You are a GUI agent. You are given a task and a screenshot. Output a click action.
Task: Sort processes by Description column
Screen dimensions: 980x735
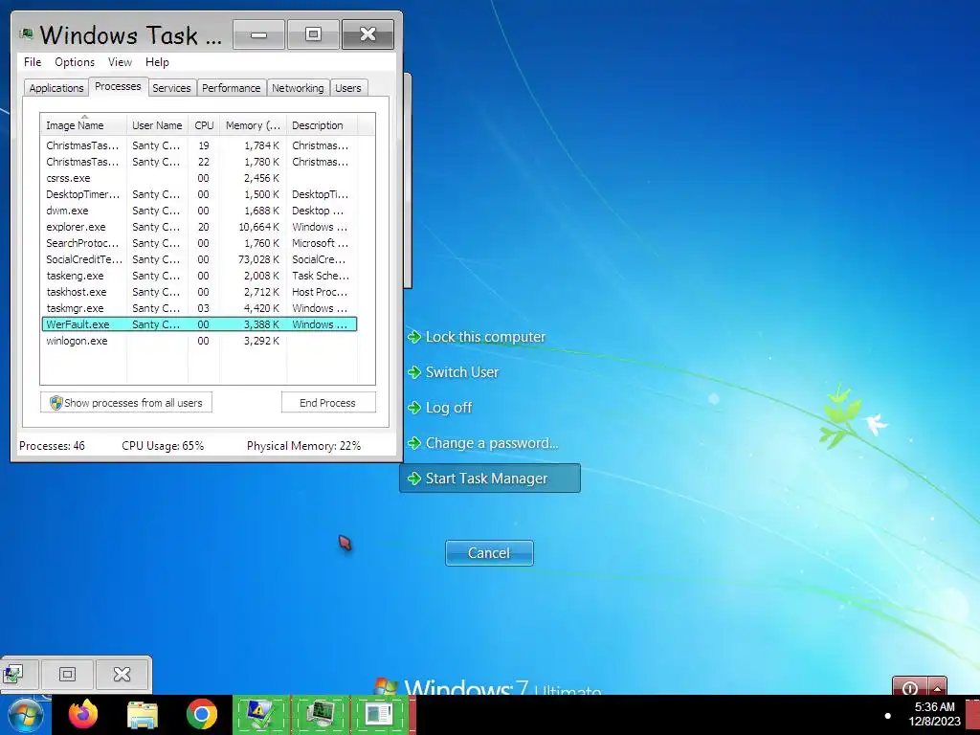coord(322,125)
